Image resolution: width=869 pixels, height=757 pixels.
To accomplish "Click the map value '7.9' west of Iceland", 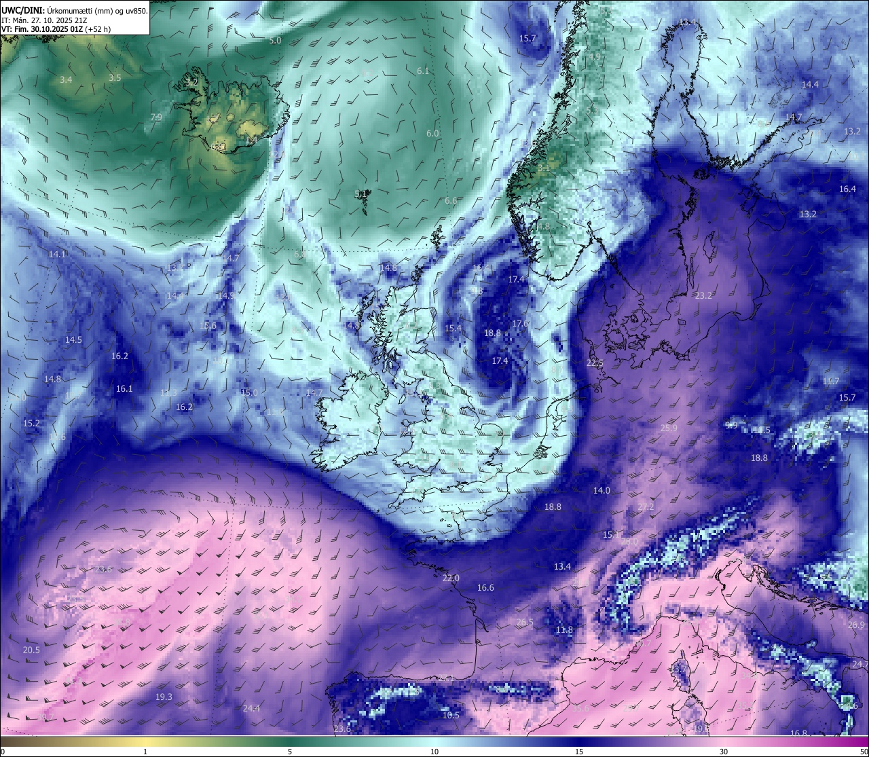I will click(x=156, y=117).
